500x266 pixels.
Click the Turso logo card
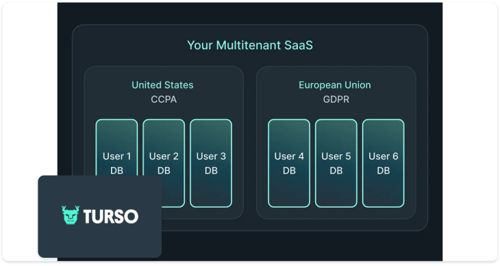pos(100,216)
